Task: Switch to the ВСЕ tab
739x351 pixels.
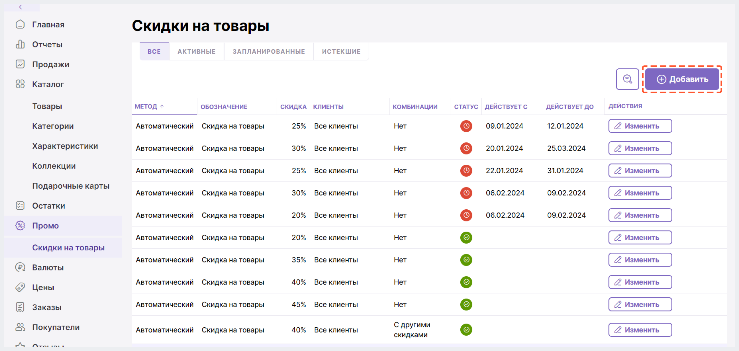Action: click(x=154, y=52)
